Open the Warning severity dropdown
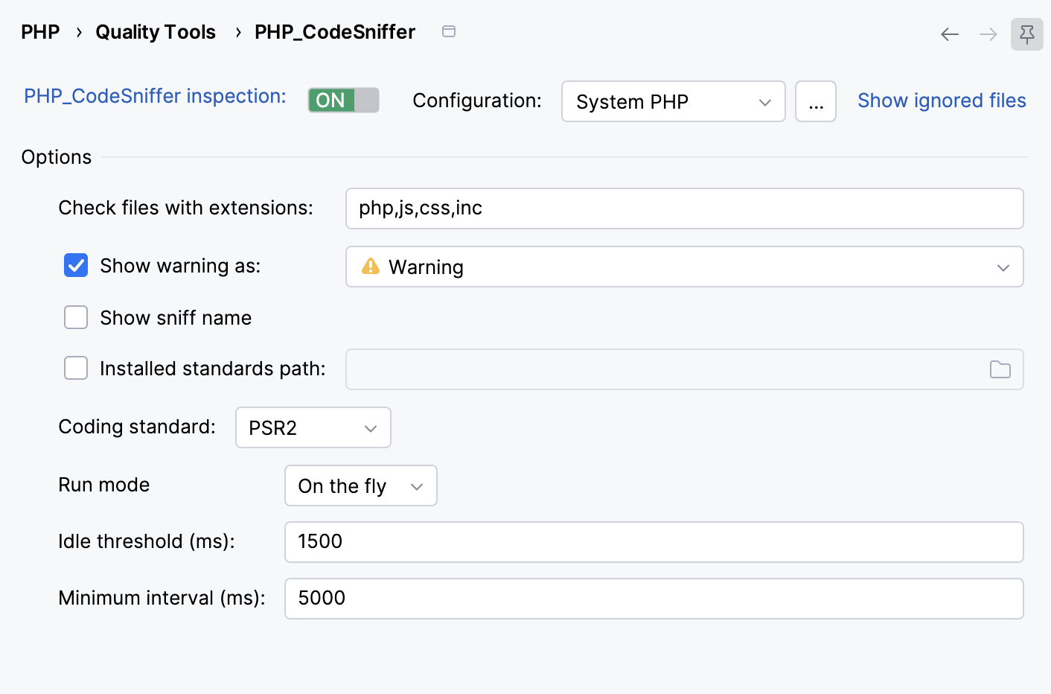 685,267
